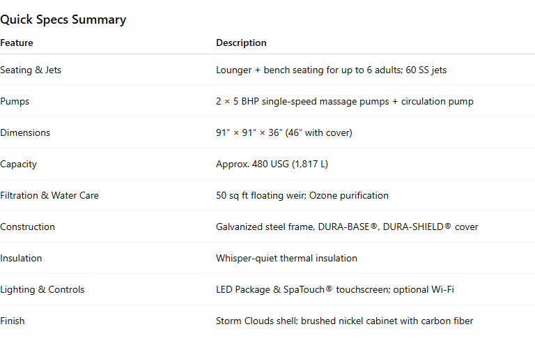Screen dimensions: 535x352
Task: Click the Galvanized steel frame description
Action: pyautogui.click(x=347, y=227)
